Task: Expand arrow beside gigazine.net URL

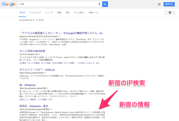Action: [x=59, y=36]
